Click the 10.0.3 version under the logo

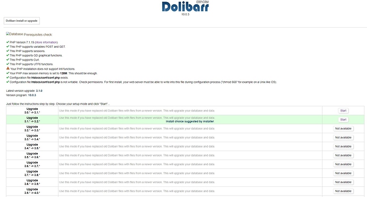[185, 14]
